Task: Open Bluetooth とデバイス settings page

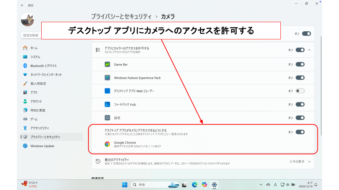Action: 43,66
